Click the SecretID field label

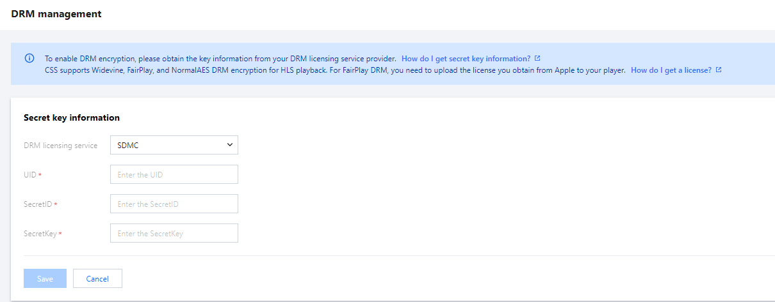tap(38, 204)
